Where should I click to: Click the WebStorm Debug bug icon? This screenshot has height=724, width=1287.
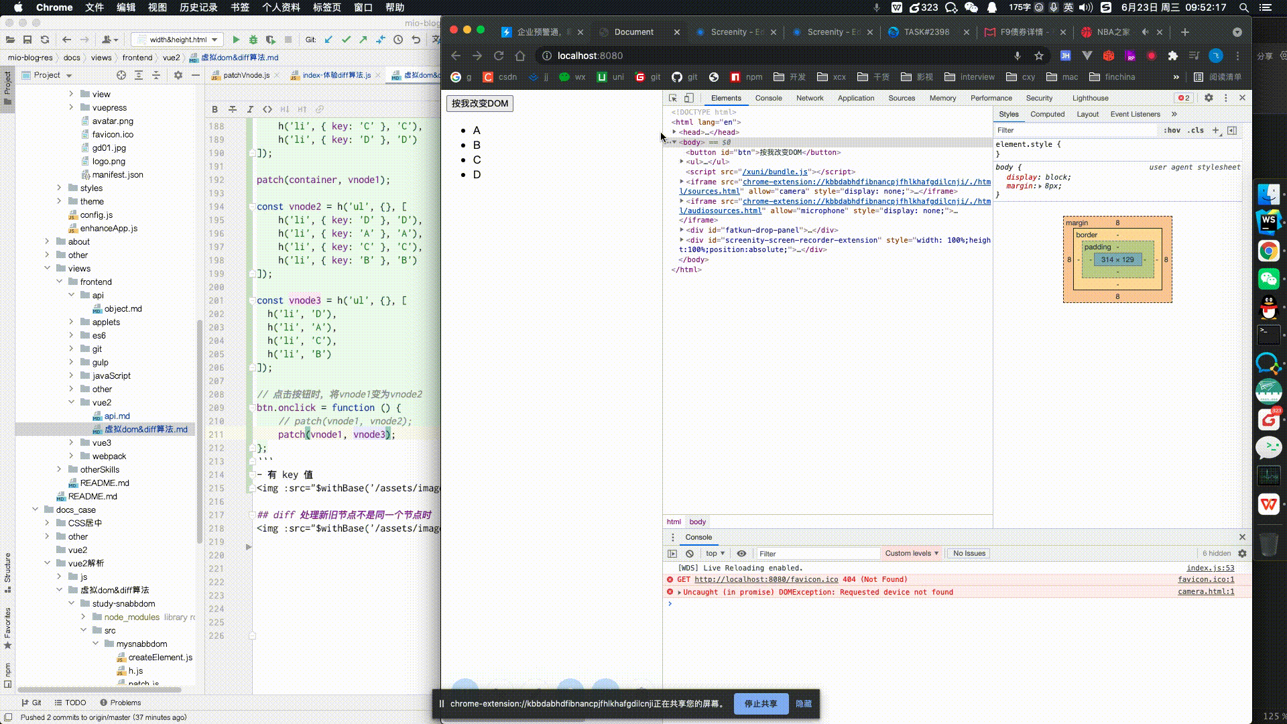point(253,40)
